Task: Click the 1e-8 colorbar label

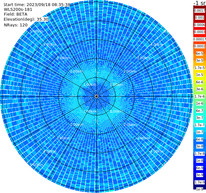Action: [x=200, y=161]
